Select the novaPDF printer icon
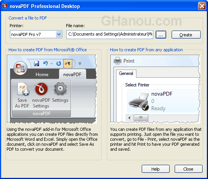The width and height of the screenshot is (208, 179). tap(139, 101)
